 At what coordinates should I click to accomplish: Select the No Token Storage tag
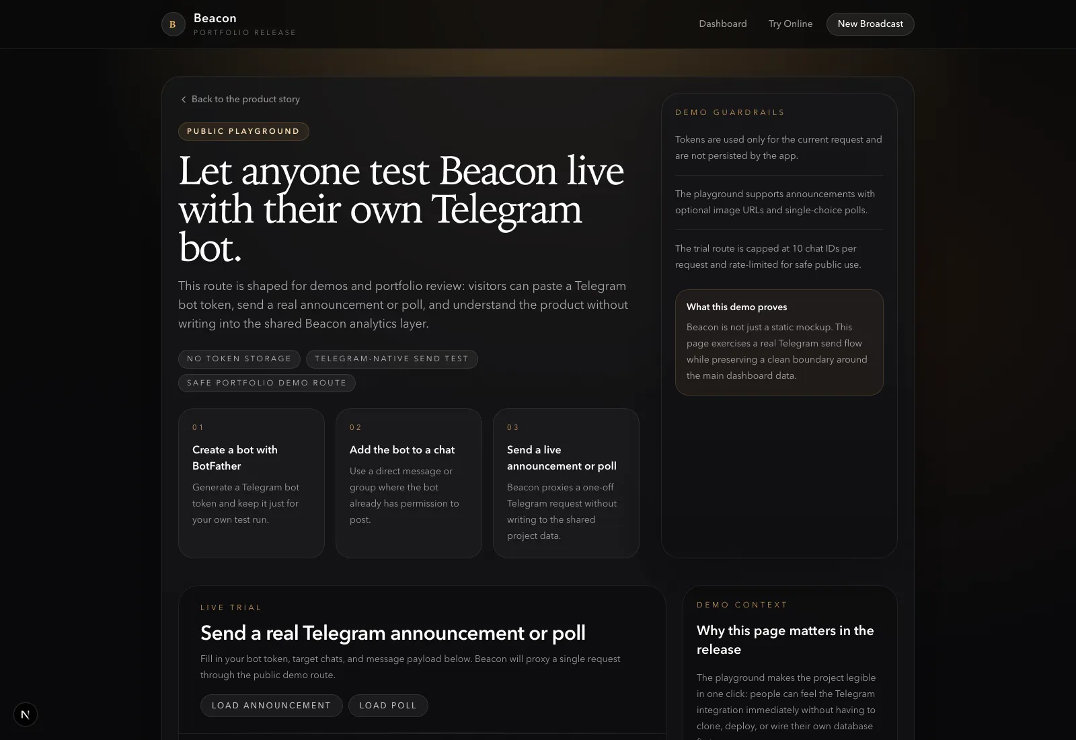[239, 359]
